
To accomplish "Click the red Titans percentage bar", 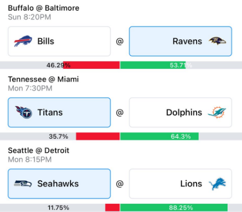I will (98, 137).
